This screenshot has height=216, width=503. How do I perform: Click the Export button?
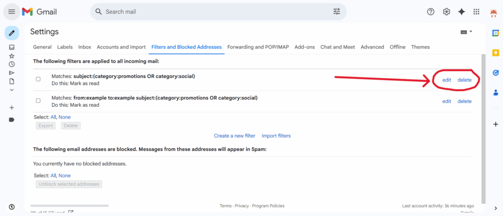[x=46, y=126]
